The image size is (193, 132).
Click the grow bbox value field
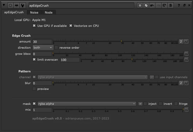pyautogui.click(x=42, y=54)
